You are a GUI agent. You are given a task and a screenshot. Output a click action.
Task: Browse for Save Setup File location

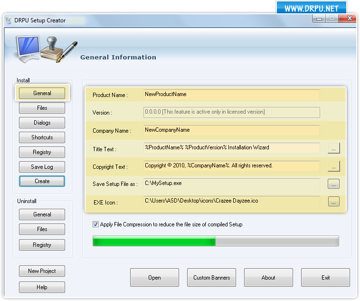point(333,184)
